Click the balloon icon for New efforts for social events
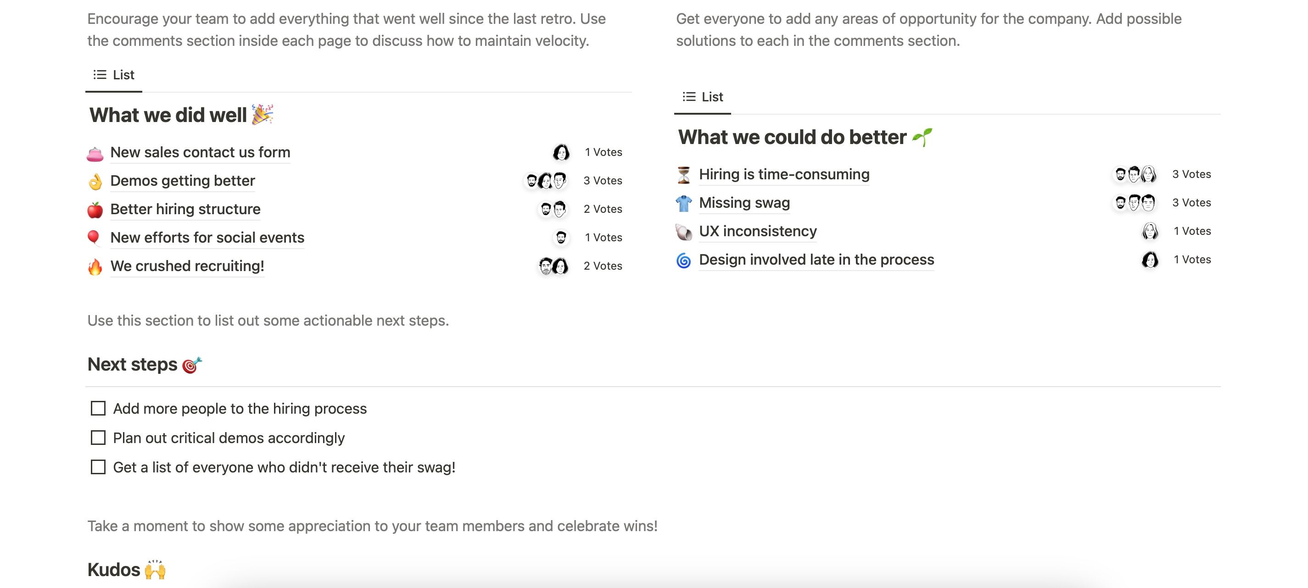The height and width of the screenshot is (588, 1308). pyautogui.click(x=94, y=238)
